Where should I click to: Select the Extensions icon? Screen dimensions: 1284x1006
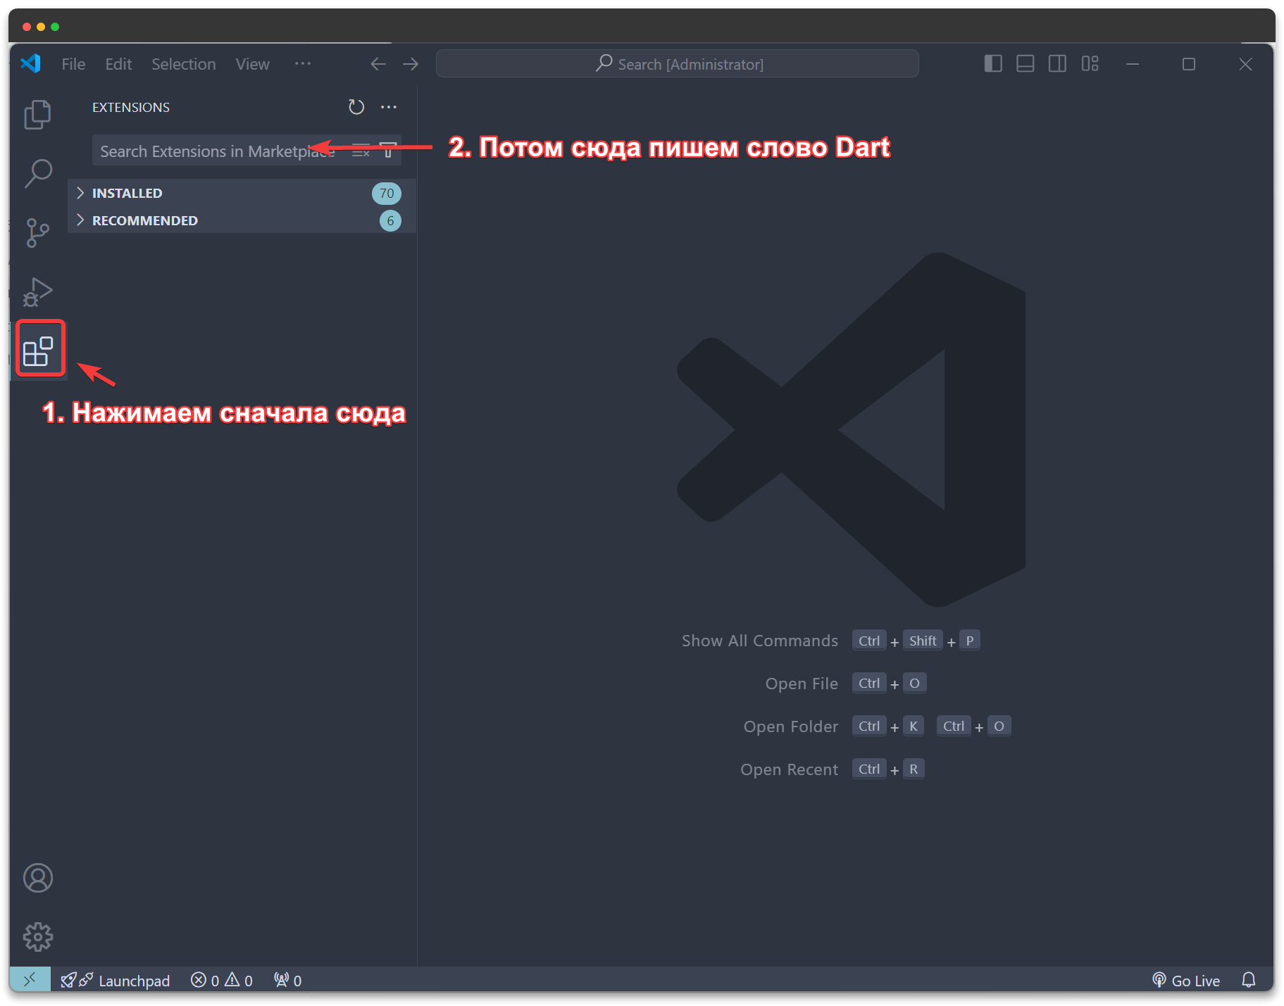click(x=39, y=348)
